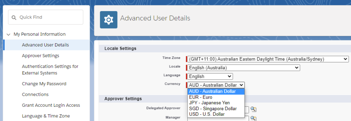Click the Manager input field
Image resolution: width=351 pixels, height=121 pixels.
pyautogui.click(x=218, y=118)
